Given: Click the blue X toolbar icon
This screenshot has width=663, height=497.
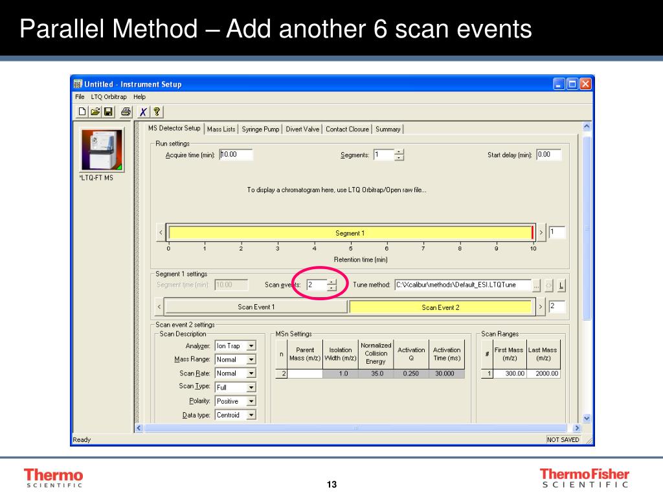Looking at the screenshot, I should click(143, 111).
